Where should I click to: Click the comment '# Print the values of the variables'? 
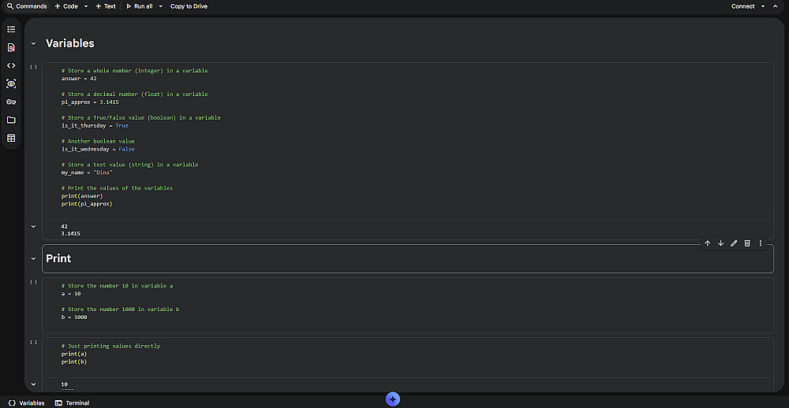(118, 188)
